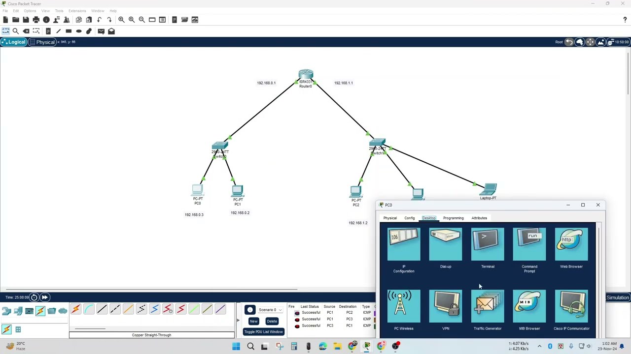Viewport: 631px width, 354px height.
Task: Open the Programming tab in PC0
Action: click(x=453, y=218)
